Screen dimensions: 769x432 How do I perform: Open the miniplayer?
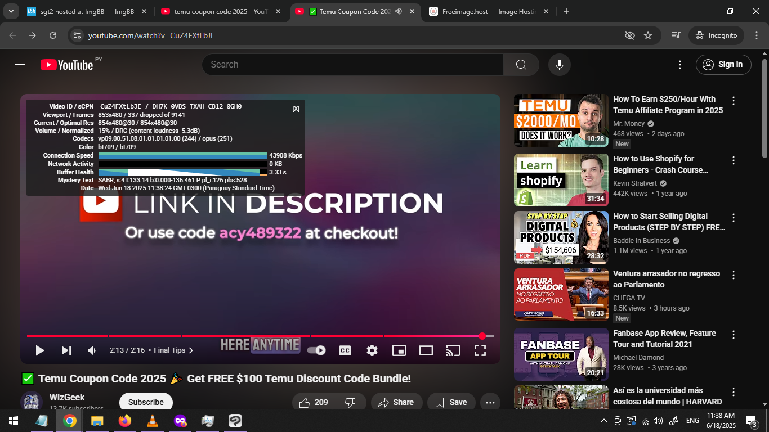coord(399,350)
